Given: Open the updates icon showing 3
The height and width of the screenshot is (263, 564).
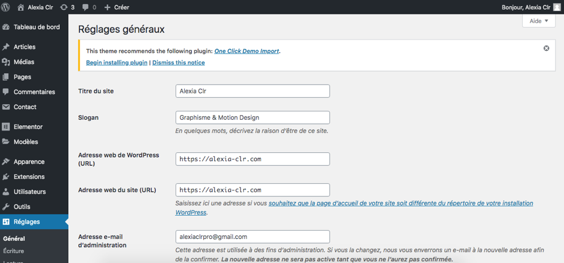Looking at the screenshot, I should tap(63, 7).
